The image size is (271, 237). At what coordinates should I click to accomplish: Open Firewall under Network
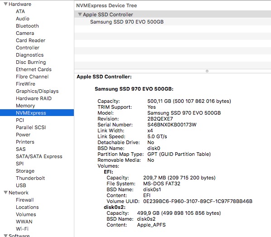(25, 200)
